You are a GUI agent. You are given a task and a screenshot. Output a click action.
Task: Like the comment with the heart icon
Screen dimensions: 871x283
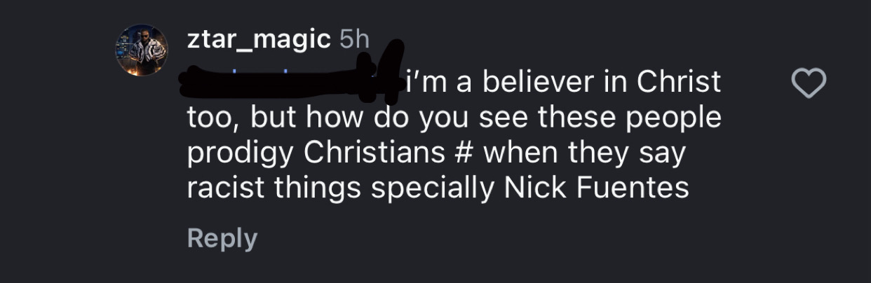(809, 83)
